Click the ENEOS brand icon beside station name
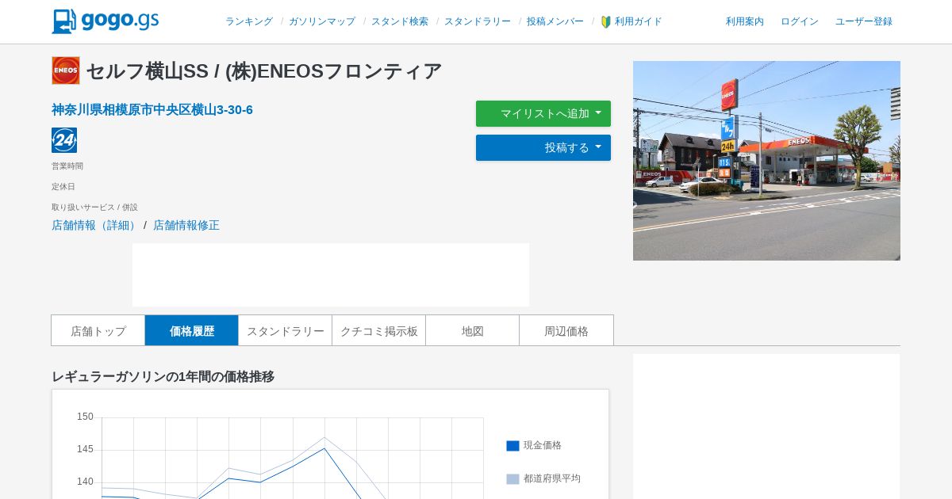952x499 pixels. pyautogui.click(x=66, y=70)
